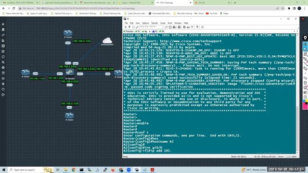Open the Pictures icon in EVE sidebar
308x173 pixels.
[3, 46]
